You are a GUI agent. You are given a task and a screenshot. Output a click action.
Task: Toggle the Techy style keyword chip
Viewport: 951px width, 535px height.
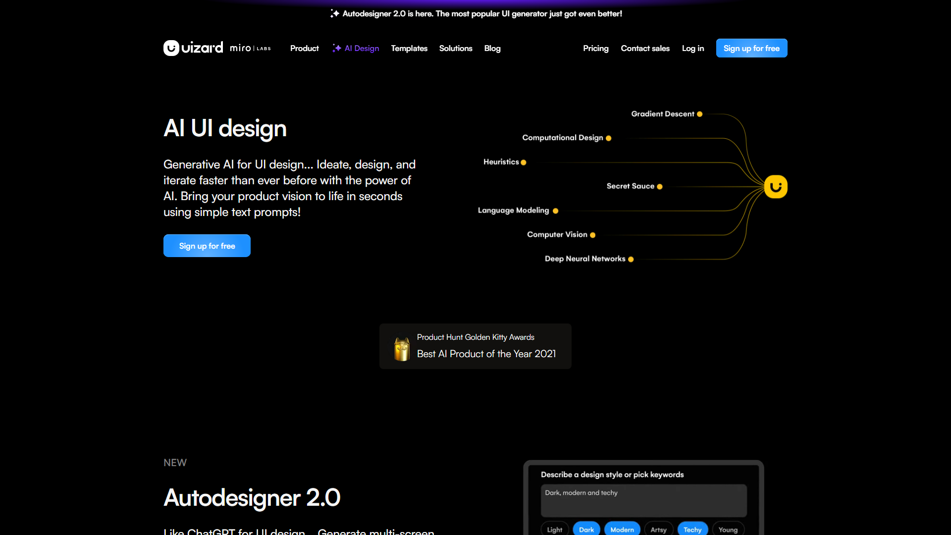(x=692, y=530)
